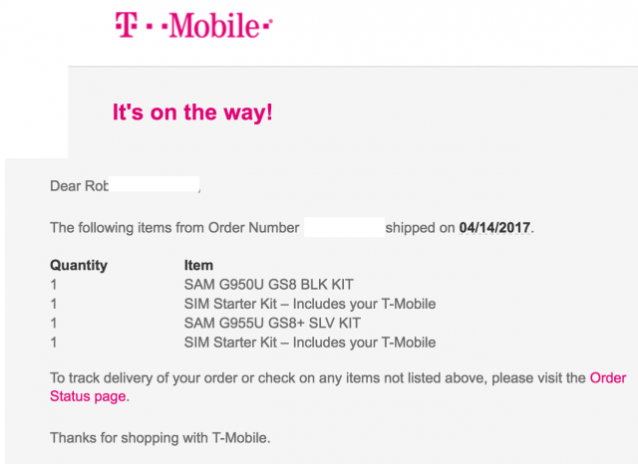Viewport: 638px width, 464px height.
Task: Click the Item column header
Action: coord(198,266)
